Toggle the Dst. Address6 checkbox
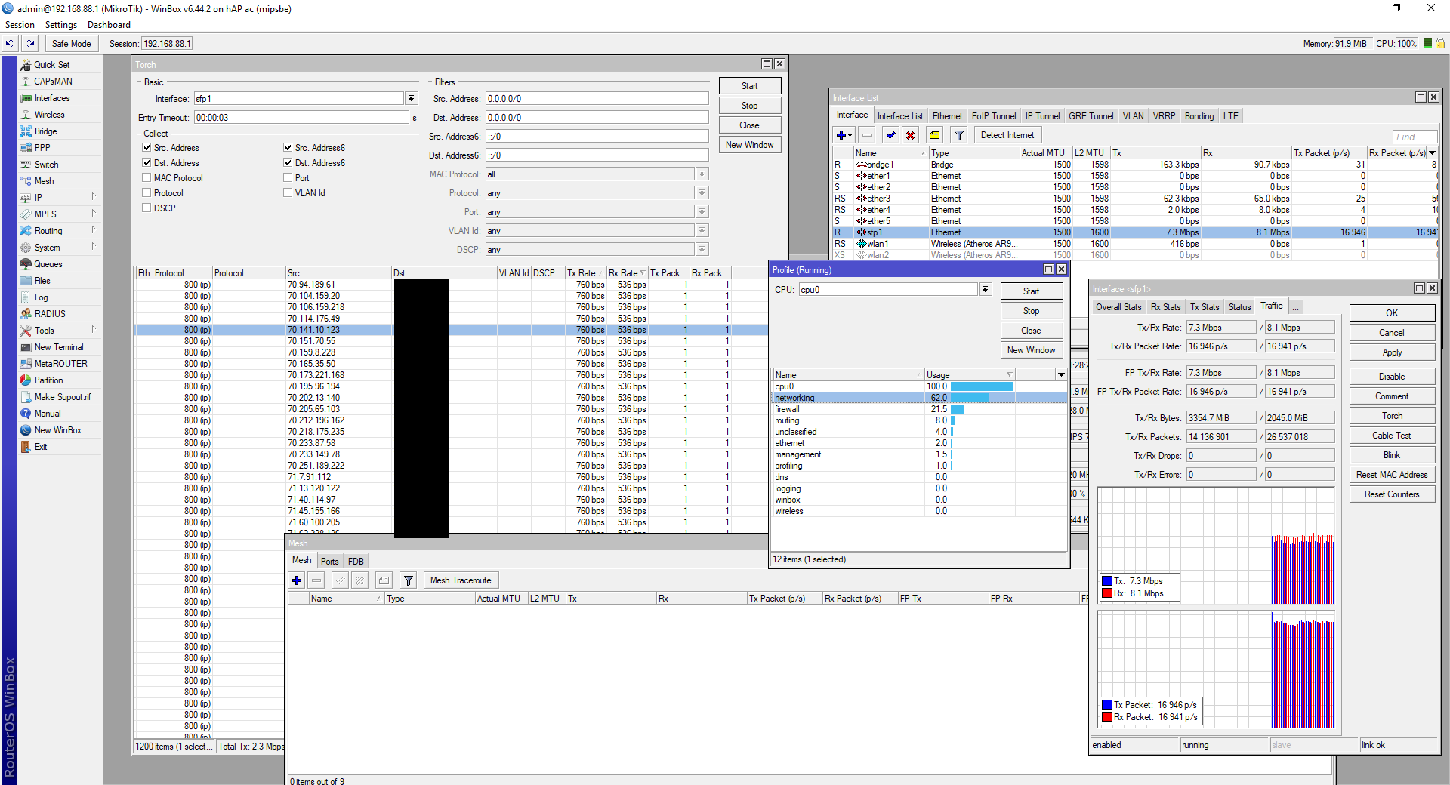Screen dimensions: 1450x785 pyautogui.click(x=288, y=163)
